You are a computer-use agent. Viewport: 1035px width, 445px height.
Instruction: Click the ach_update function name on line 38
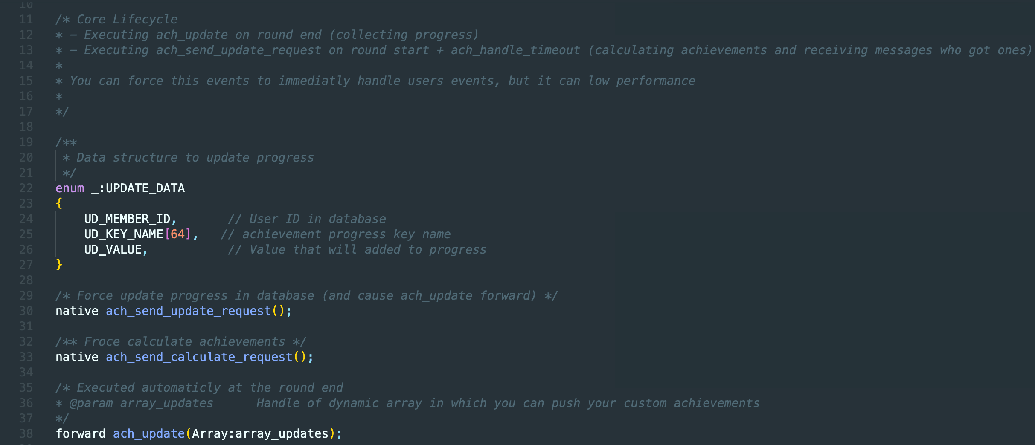(x=148, y=434)
